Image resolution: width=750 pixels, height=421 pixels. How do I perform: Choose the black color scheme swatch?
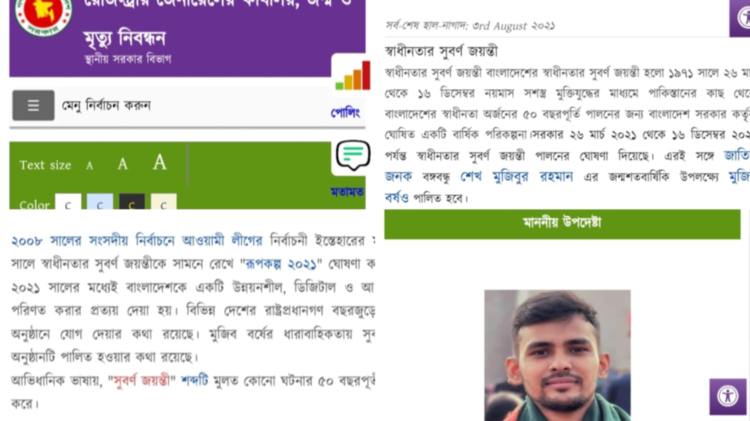coord(132,202)
